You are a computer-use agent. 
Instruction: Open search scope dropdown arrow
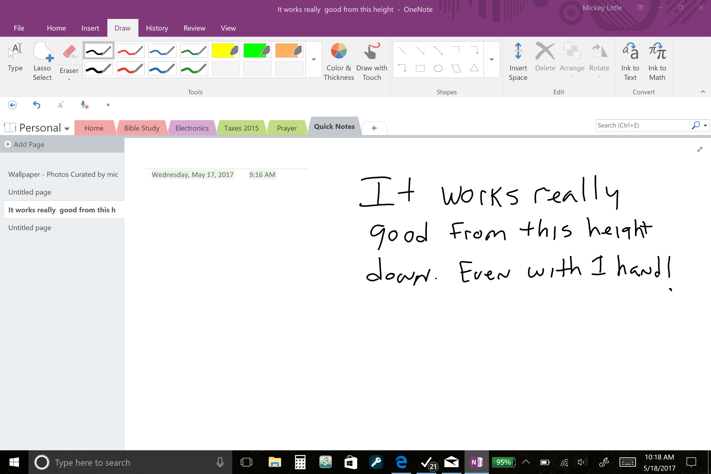[705, 125]
